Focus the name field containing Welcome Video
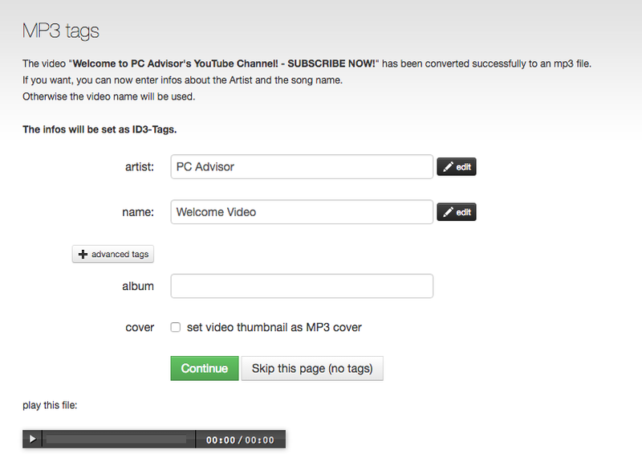 (302, 212)
